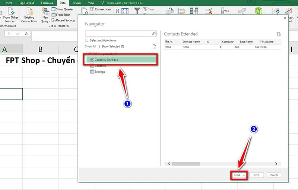
Task: Click the Last Name column header
Action: click(x=249, y=42)
